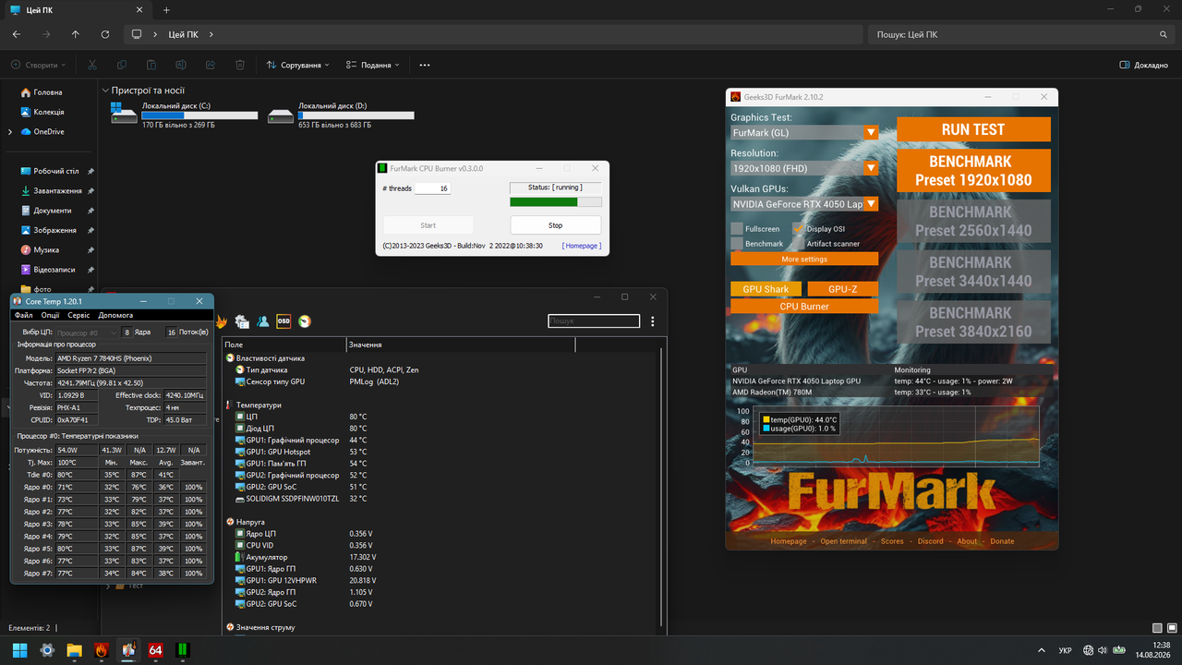Start the BENCHMARK Preset 1920x1080
The width and height of the screenshot is (1182, 665).
973,171
